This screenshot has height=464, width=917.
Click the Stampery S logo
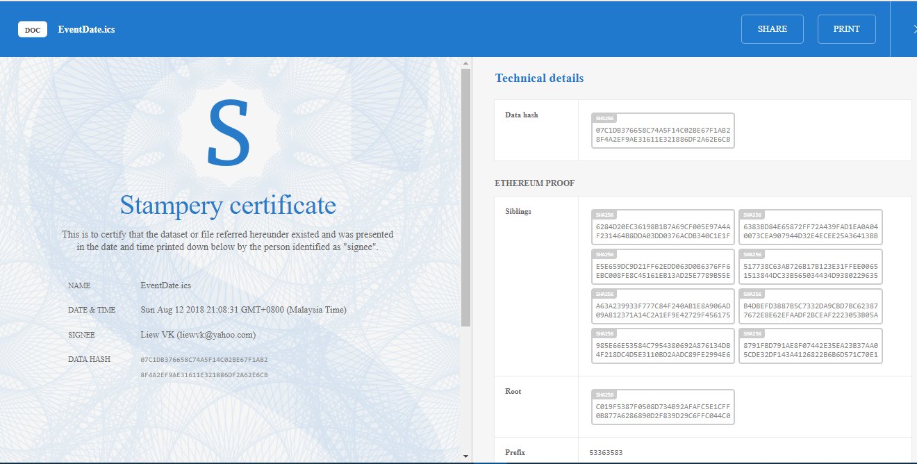point(228,133)
